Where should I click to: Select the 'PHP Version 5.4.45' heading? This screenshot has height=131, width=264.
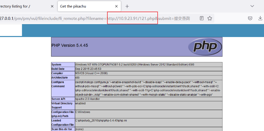[70, 45]
